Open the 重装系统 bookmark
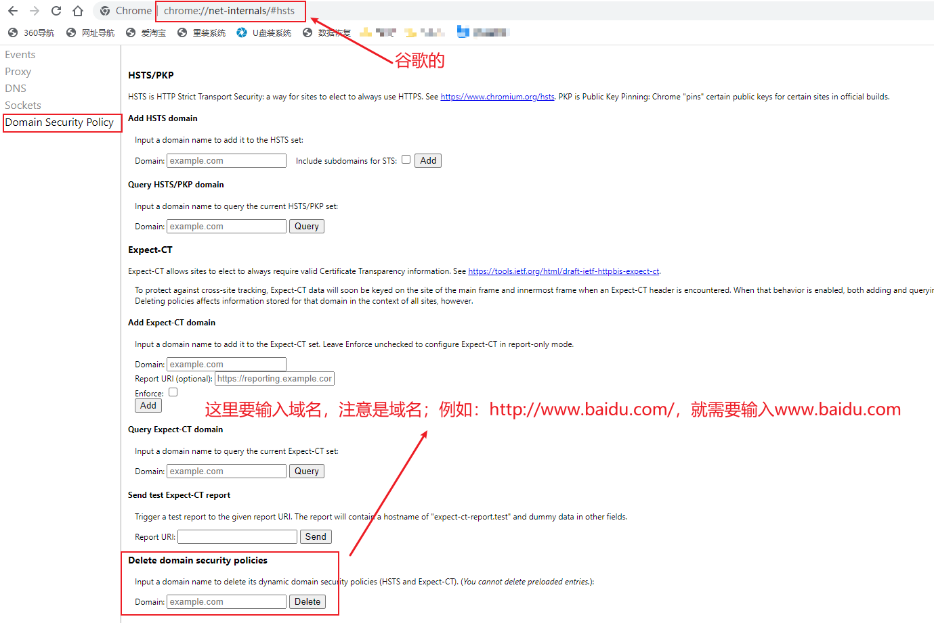Viewport: 934px width, 623px height. [201, 32]
